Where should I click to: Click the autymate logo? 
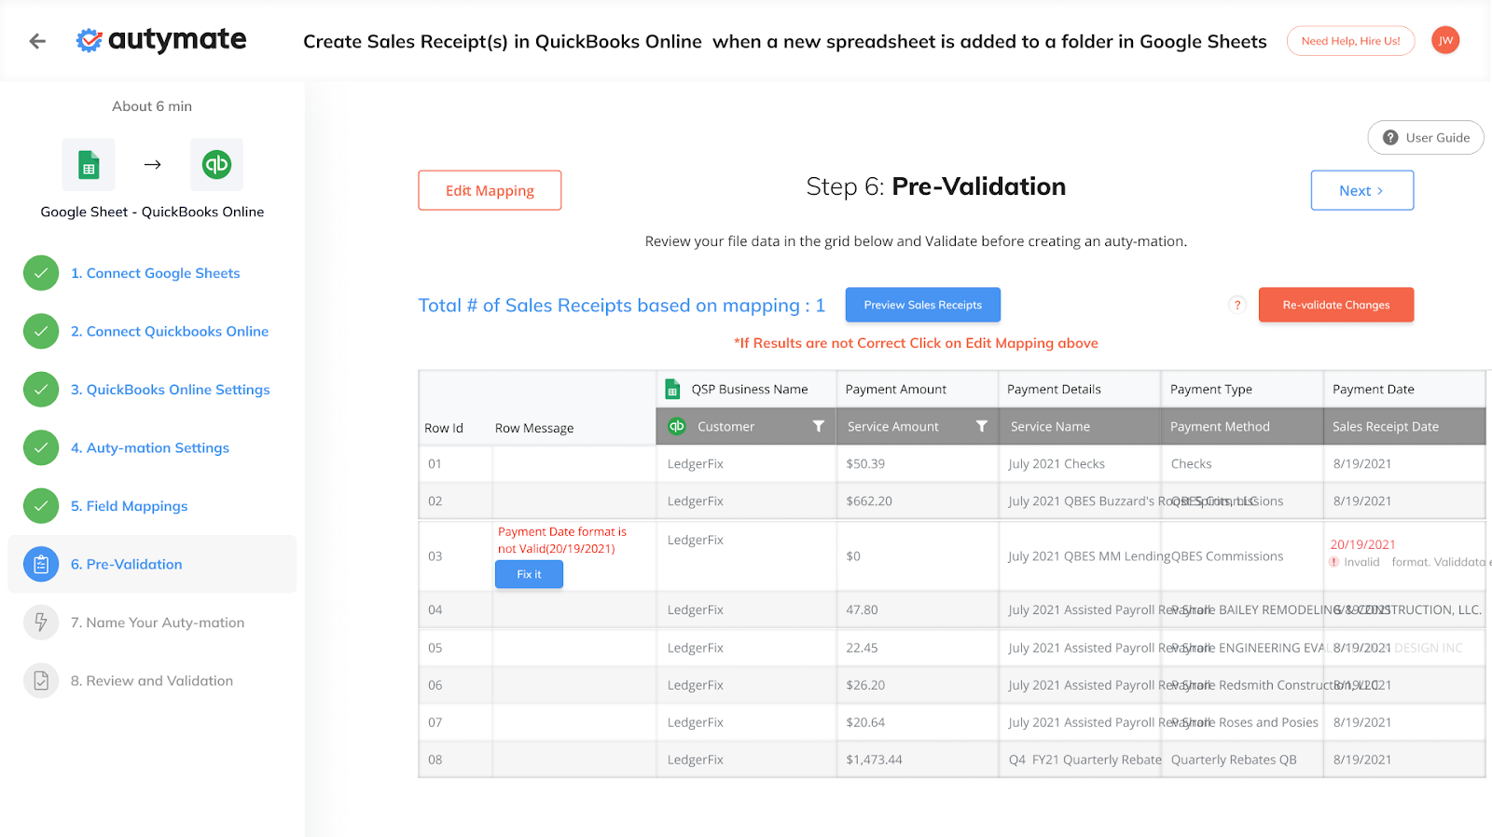point(161,40)
